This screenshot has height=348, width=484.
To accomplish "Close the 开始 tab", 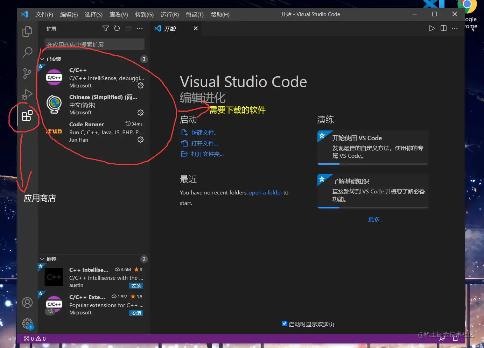I will pyautogui.click(x=196, y=28).
